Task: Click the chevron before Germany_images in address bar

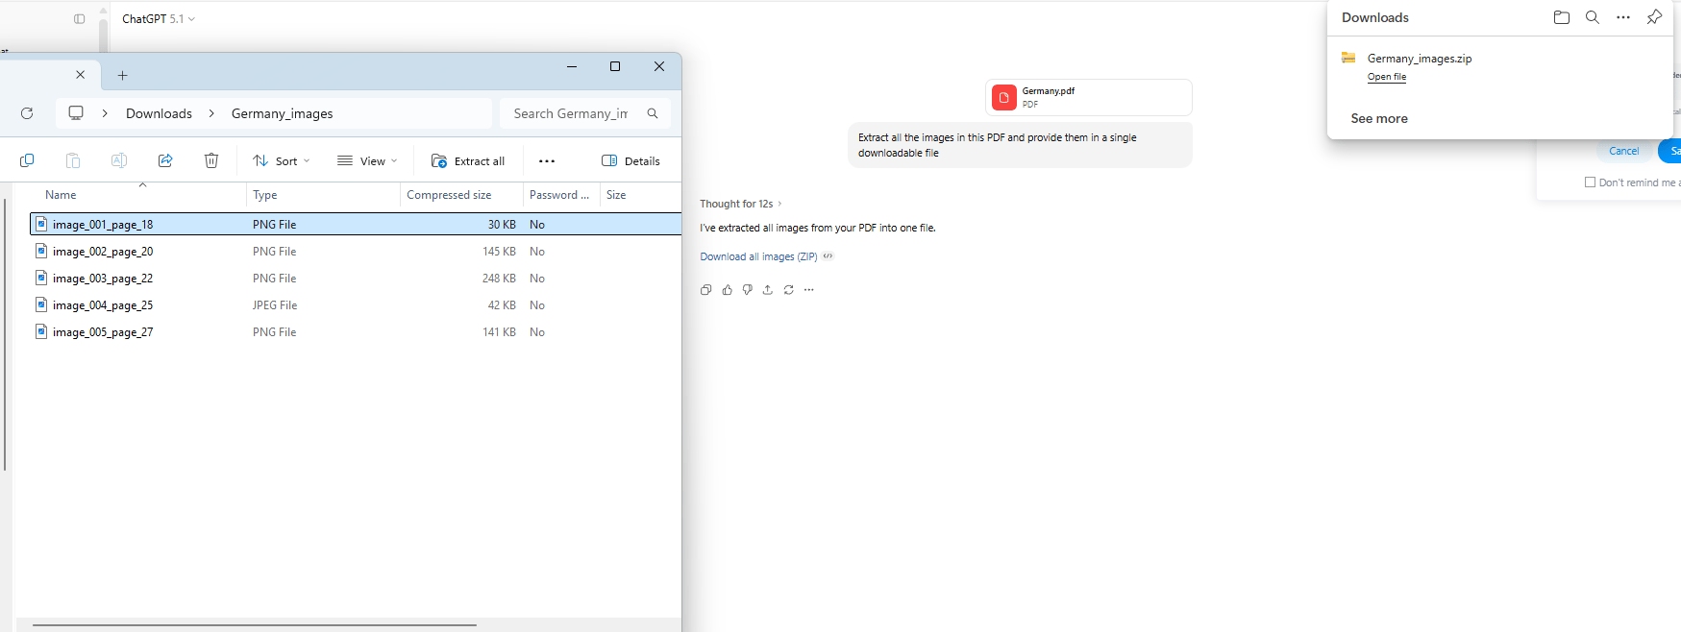Action: coord(211,113)
